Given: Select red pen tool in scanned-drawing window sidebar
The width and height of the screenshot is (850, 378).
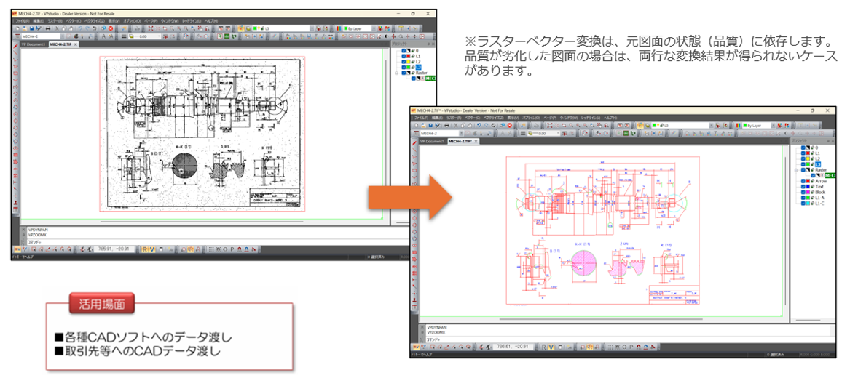Looking at the screenshot, I should click(15, 47).
